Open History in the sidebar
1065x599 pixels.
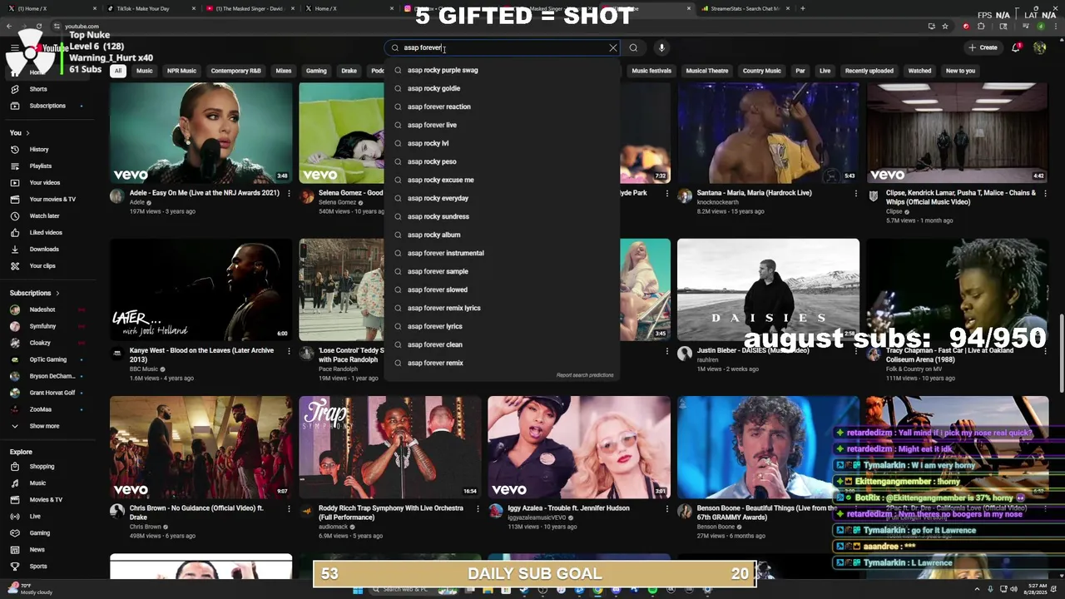click(48, 149)
